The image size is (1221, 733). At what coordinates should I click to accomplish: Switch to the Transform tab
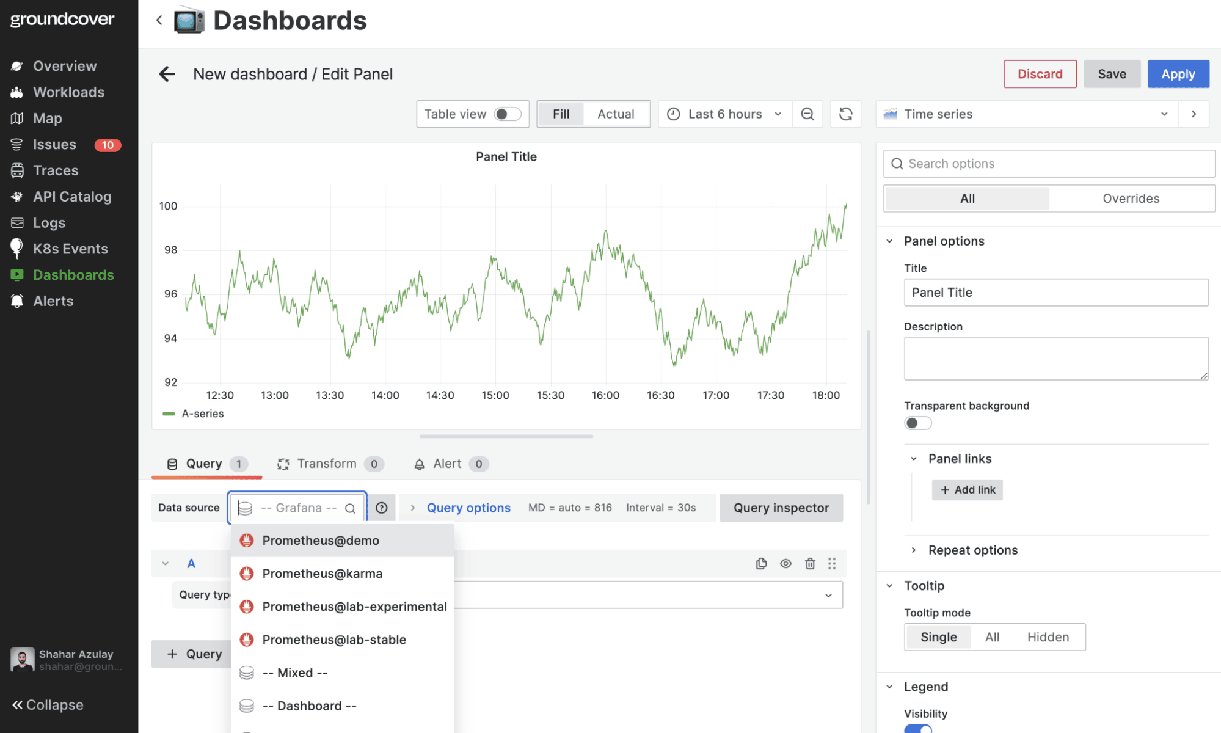tap(327, 464)
